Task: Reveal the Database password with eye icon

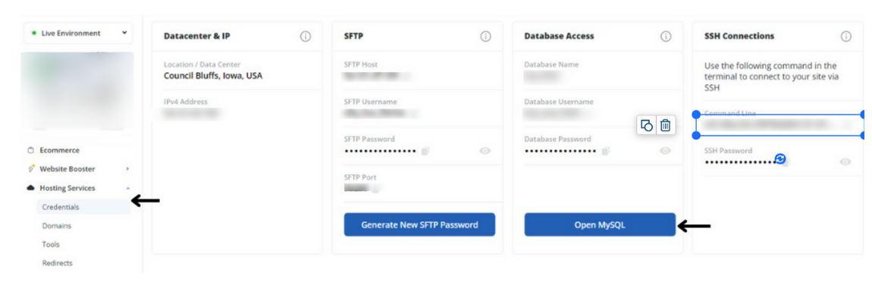Action: pyautogui.click(x=665, y=151)
